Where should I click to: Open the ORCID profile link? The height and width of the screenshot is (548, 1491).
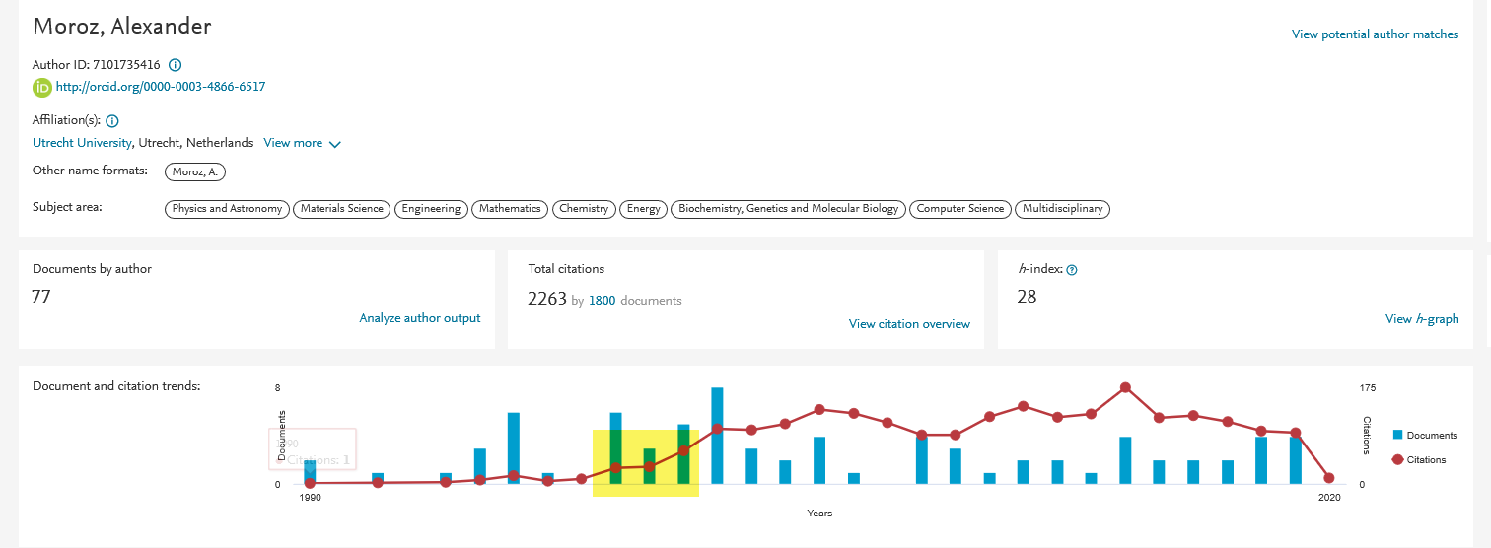[x=161, y=87]
